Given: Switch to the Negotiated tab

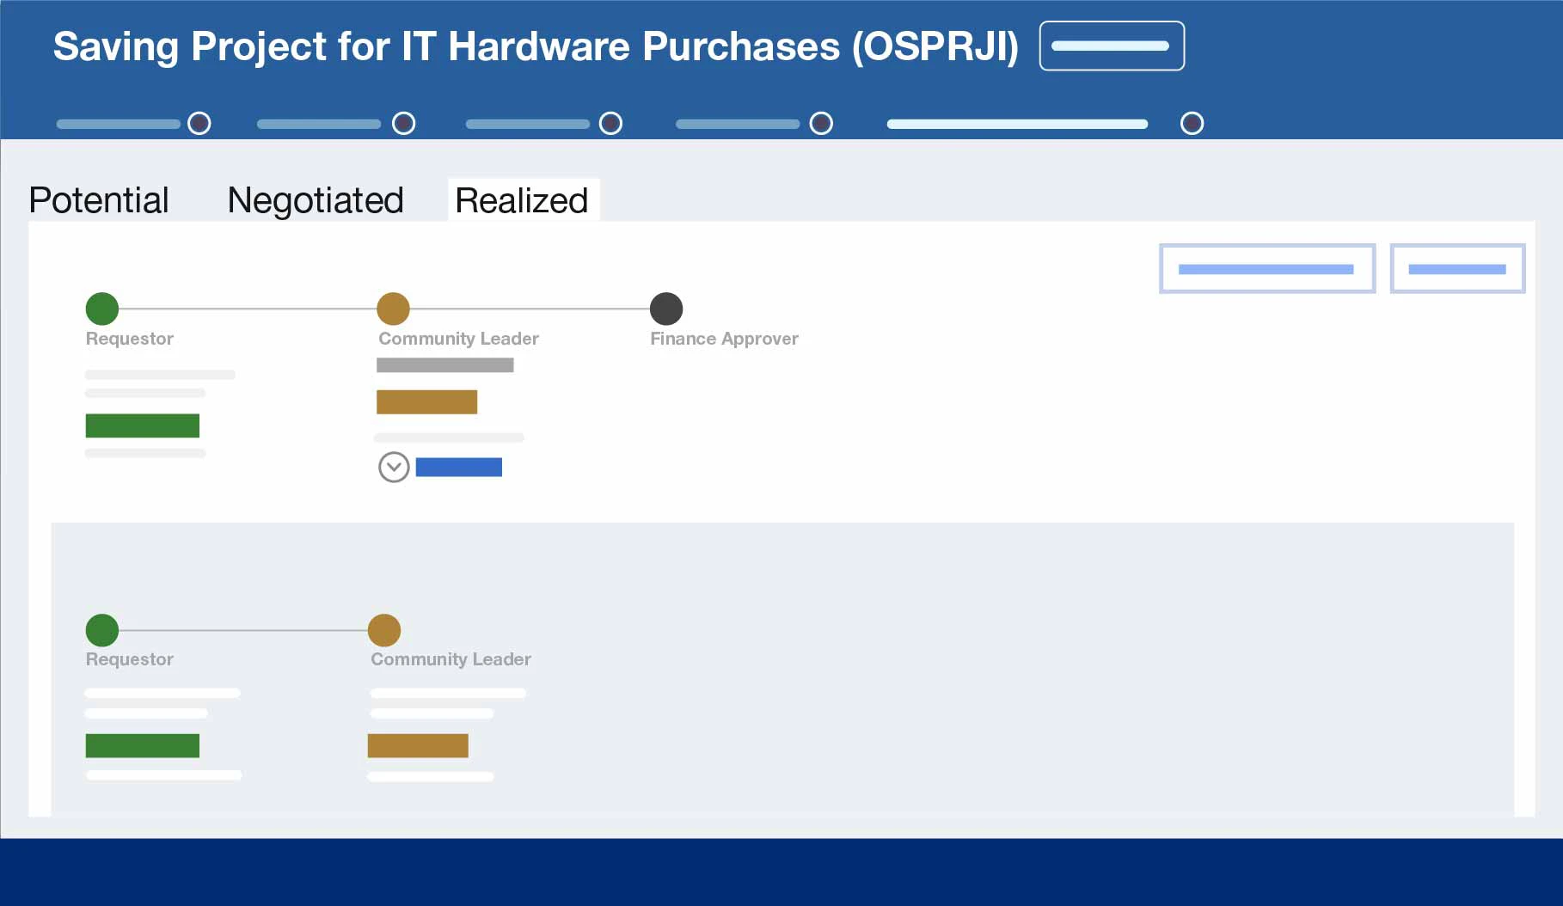Looking at the screenshot, I should click(x=316, y=200).
